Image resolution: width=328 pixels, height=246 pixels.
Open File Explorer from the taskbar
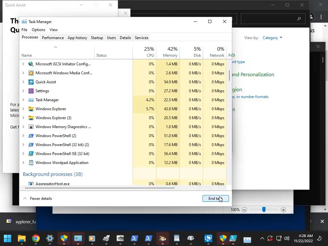pos(22,238)
